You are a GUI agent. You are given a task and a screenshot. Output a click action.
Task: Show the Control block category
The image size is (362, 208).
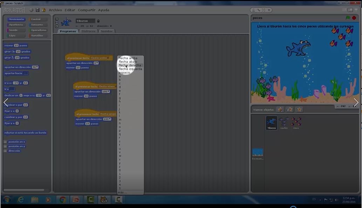point(38,19)
